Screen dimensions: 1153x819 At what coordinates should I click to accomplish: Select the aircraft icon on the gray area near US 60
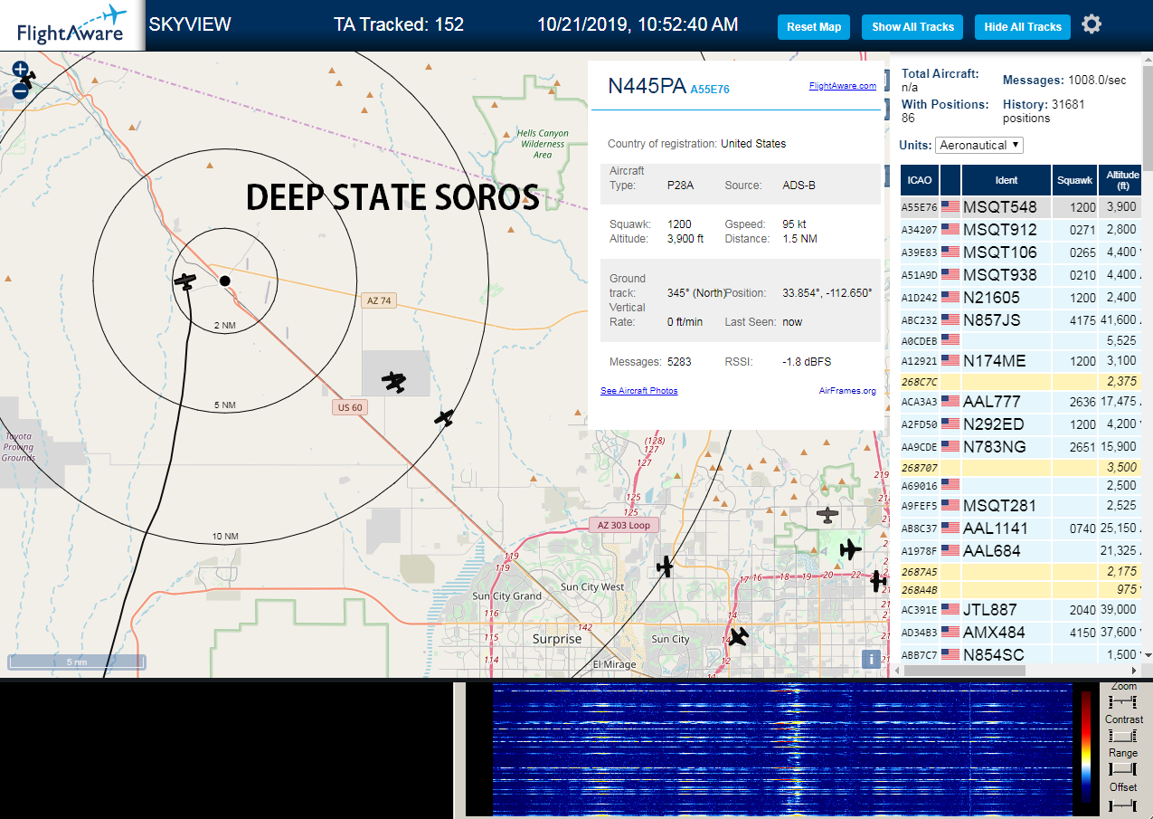(393, 382)
